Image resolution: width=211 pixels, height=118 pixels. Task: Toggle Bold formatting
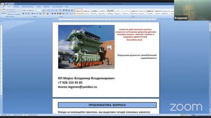[x=23, y=14]
